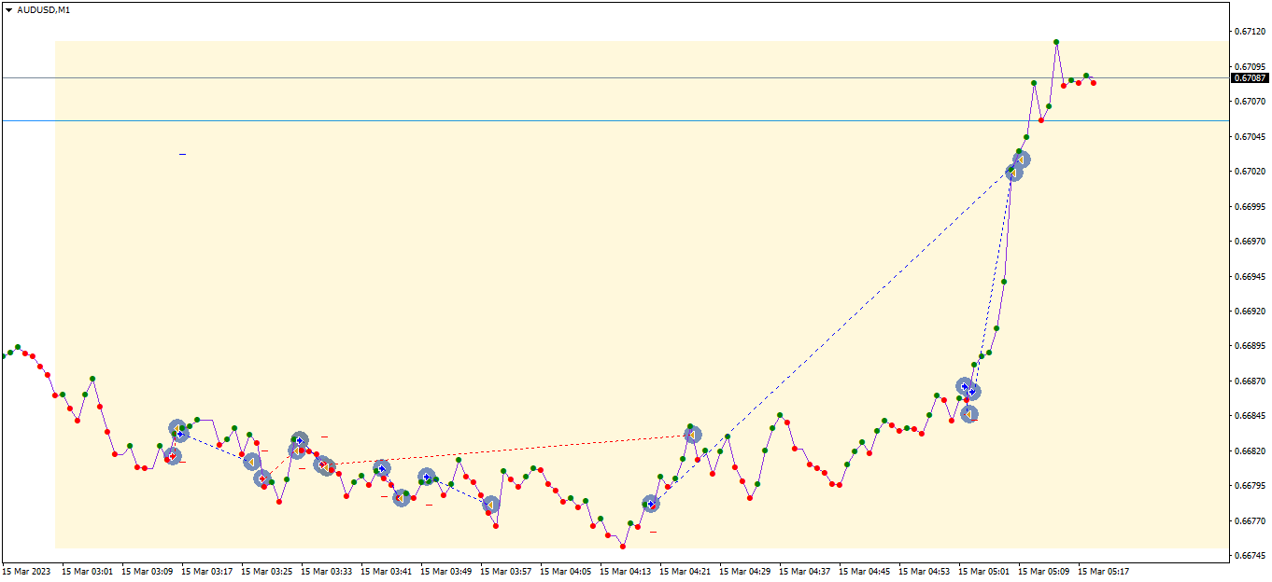The width and height of the screenshot is (1272, 582).
Task: Click the 15 Mar 04:29 time label
Action: click(x=744, y=571)
